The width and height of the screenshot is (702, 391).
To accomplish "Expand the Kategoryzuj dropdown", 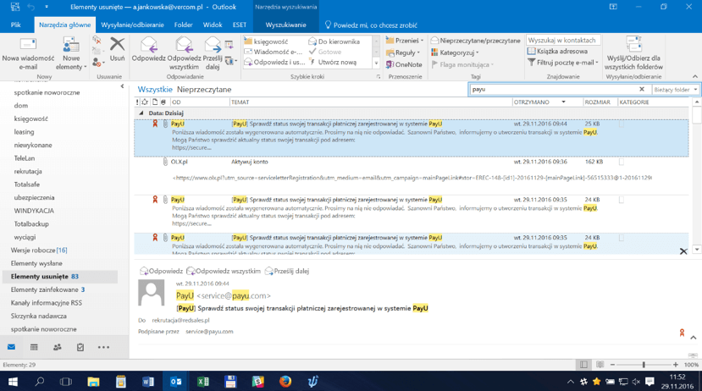I will pyautogui.click(x=457, y=52).
